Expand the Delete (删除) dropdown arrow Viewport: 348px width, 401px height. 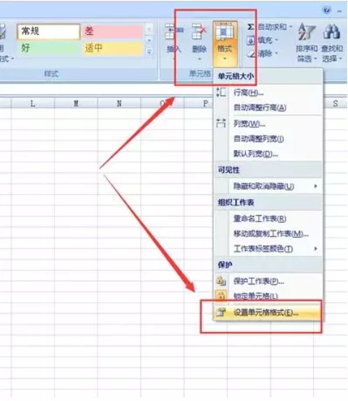click(x=199, y=60)
